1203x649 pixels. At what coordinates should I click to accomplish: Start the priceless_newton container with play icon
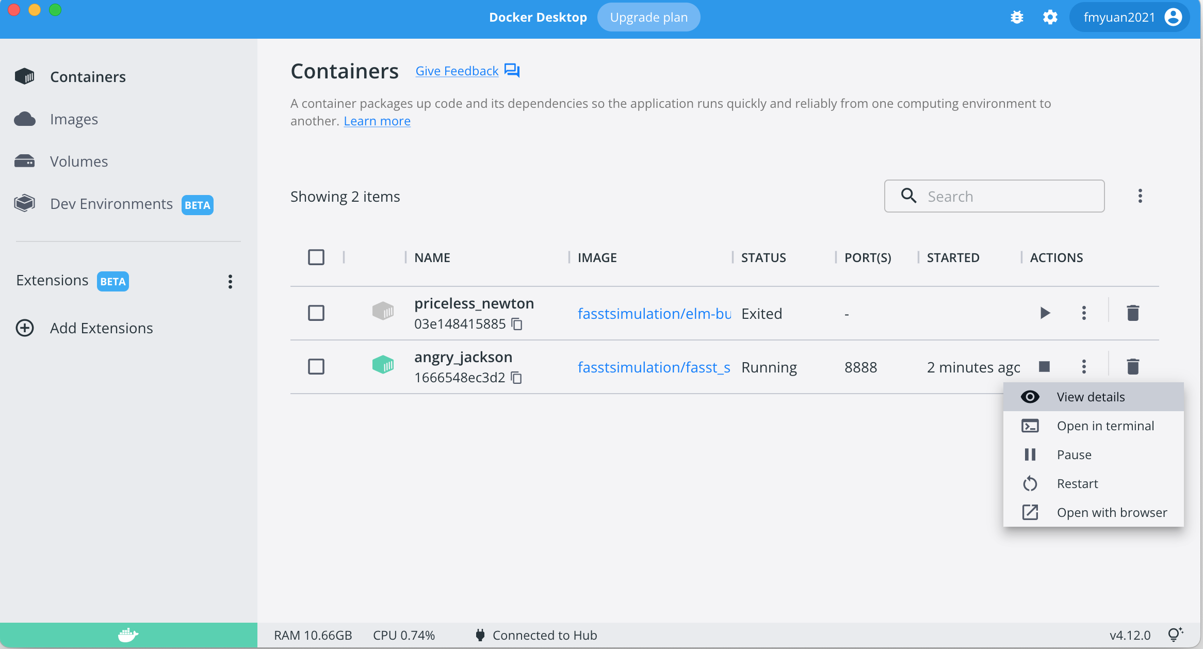(1045, 313)
